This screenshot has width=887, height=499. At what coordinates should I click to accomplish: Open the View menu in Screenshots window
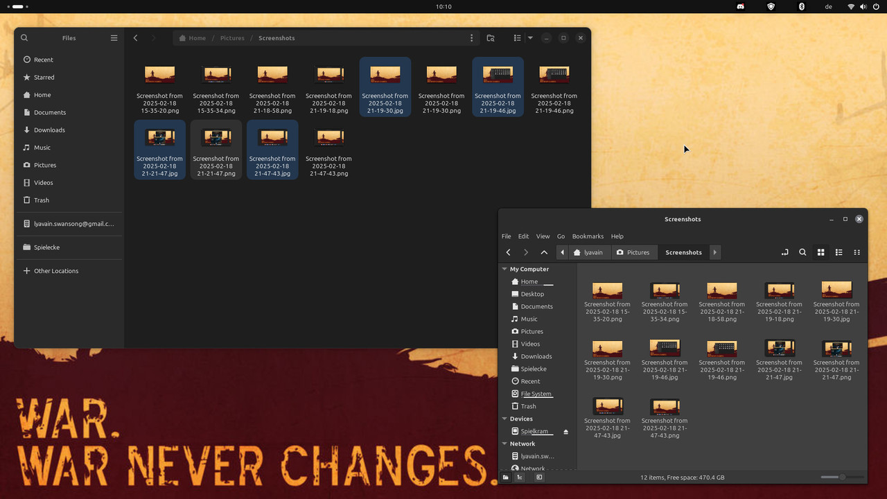tap(543, 236)
